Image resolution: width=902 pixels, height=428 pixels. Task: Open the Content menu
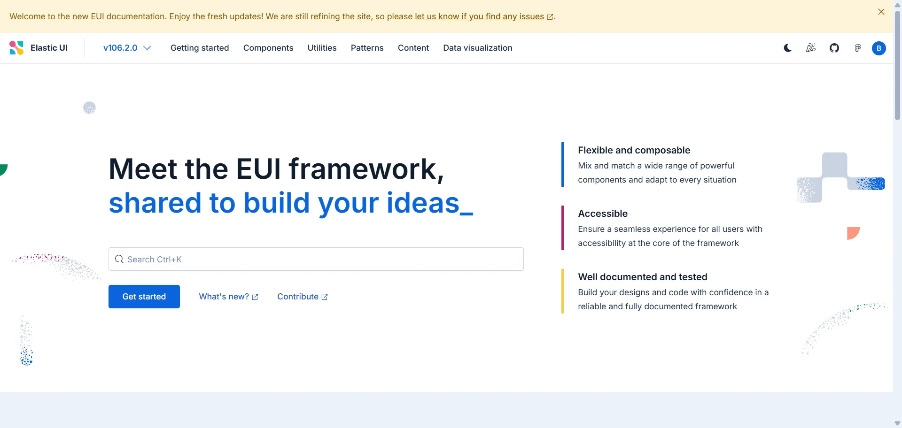coord(413,48)
